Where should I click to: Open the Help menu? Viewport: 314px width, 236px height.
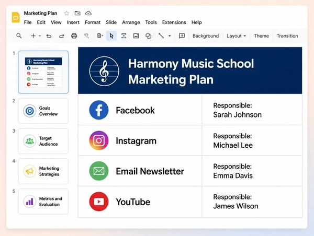point(196,22)
